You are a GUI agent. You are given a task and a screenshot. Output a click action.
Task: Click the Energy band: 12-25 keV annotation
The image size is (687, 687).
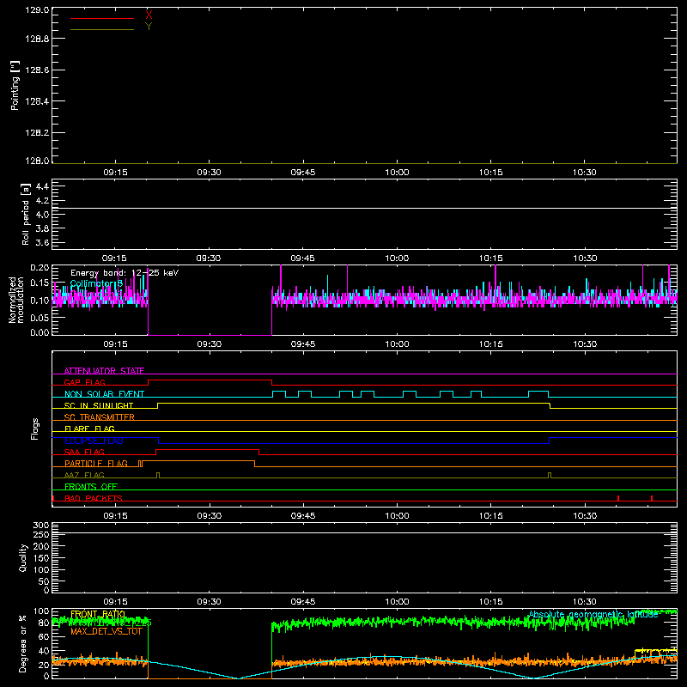coord(125,273)
